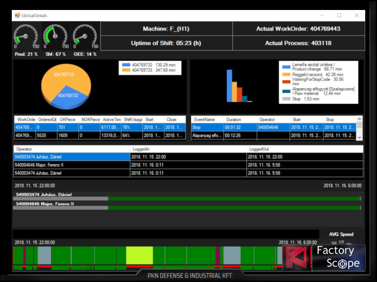Click the Shf 67% gauge dial

55,36
